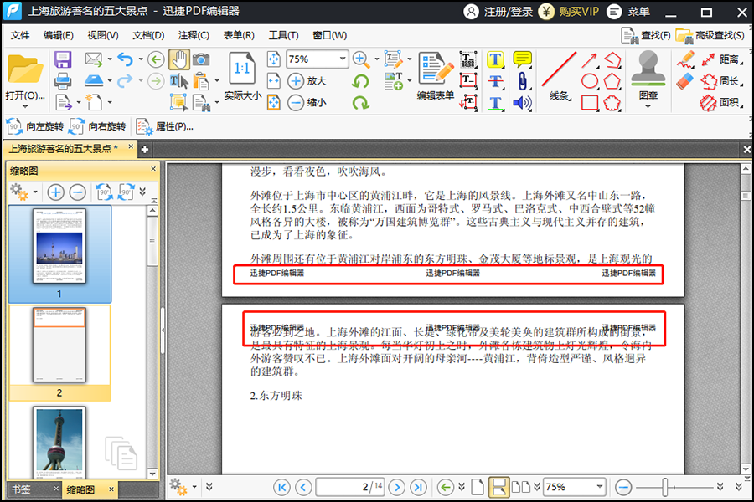Select the Distance 距离 measuring tool
The height and width of the screenshot is (502, 754).
point(721,59)
